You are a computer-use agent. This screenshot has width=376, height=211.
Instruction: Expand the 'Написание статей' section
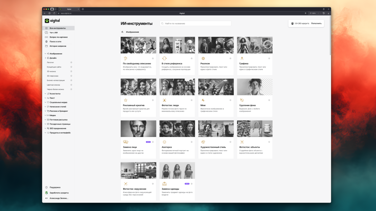click(x=45, y=107)
